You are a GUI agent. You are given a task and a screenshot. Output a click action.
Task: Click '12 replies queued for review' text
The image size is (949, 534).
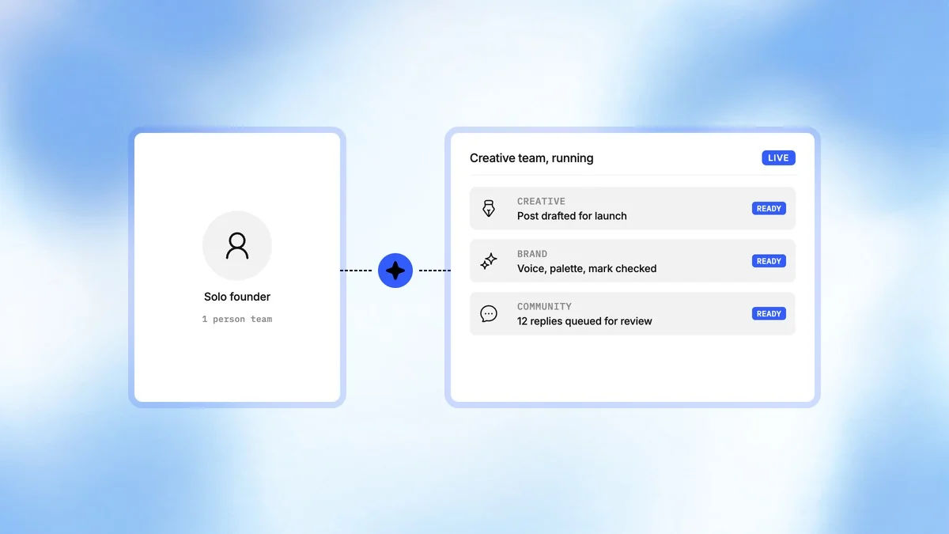tap(584, 321)
